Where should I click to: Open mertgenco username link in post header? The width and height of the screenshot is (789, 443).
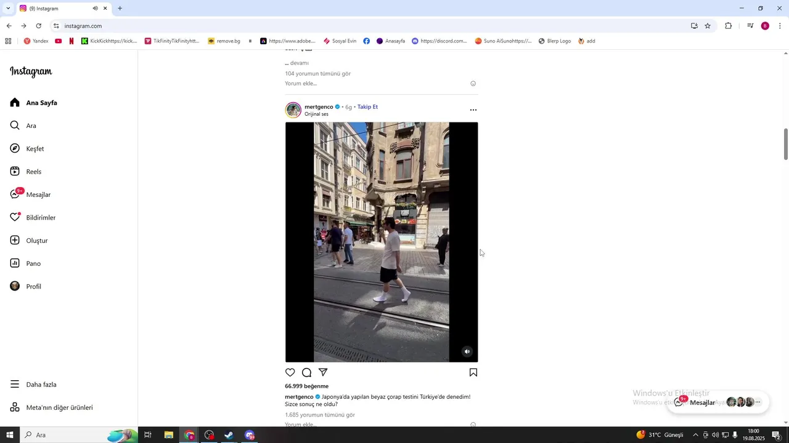[319, 107]
